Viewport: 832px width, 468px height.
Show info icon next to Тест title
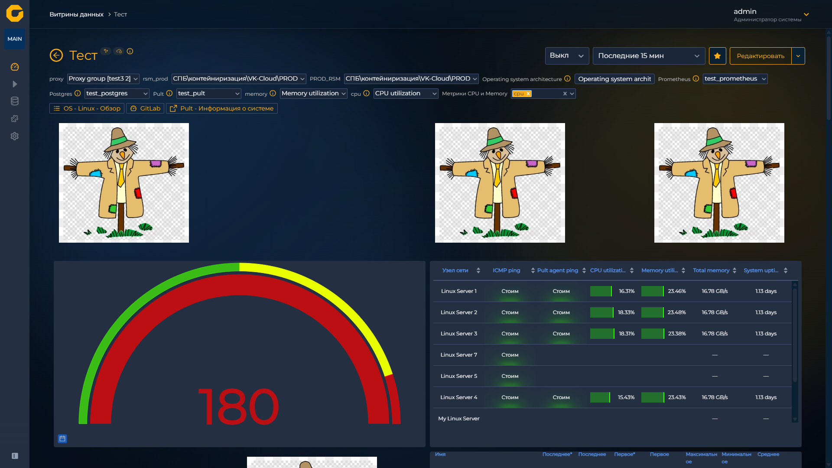(130, 51)
